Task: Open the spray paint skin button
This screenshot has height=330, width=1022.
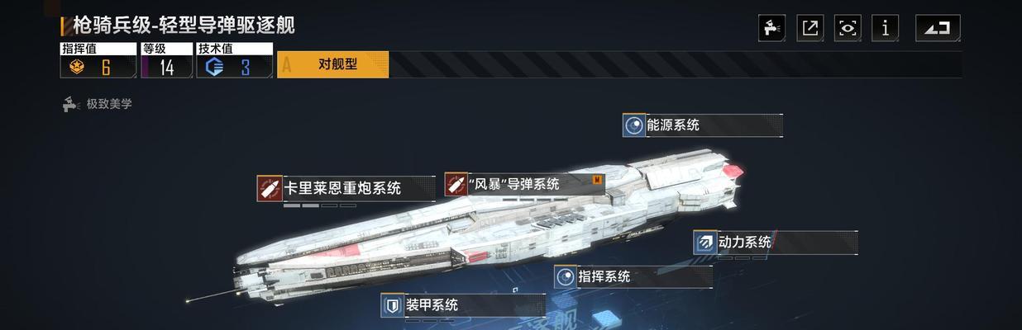Action: [771, 28]
